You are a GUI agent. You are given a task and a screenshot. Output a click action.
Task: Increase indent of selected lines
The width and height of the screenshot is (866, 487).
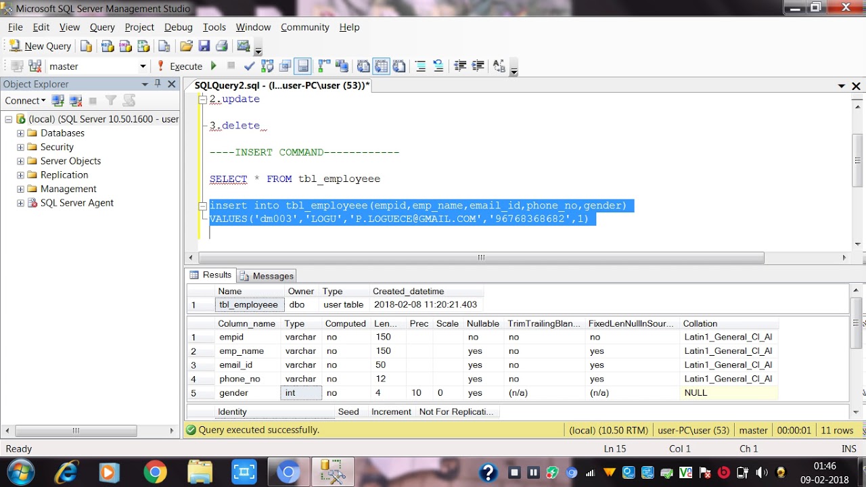[x=478, y=66]
